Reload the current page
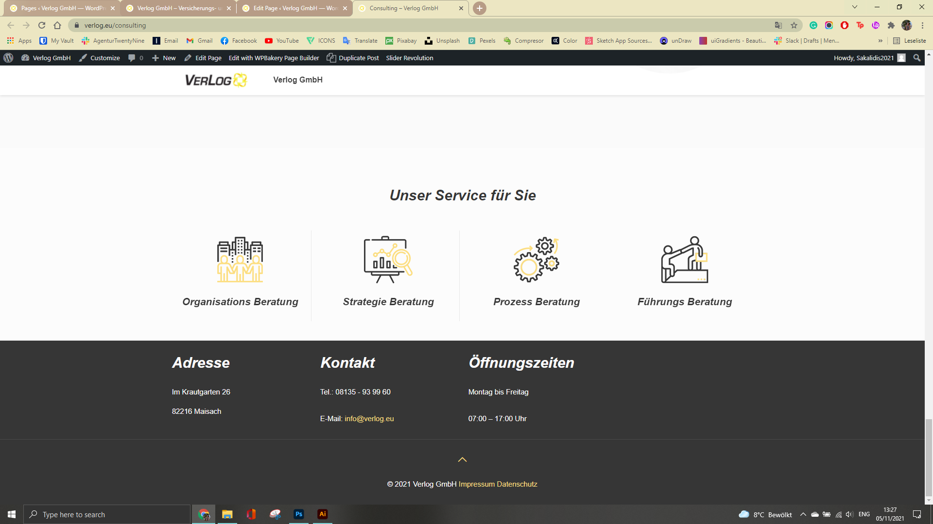 click(x=42, y=25)
